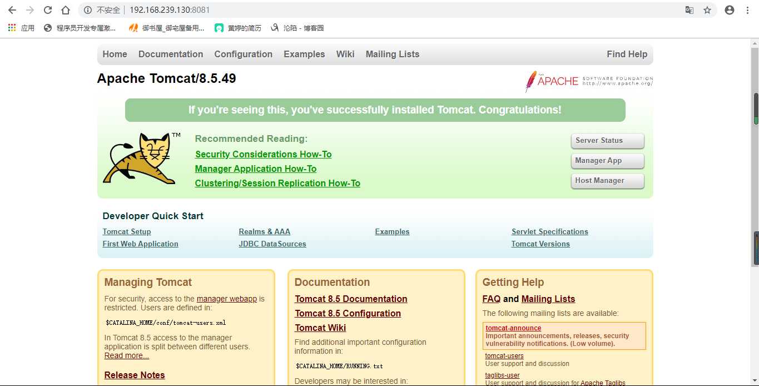Click the Manager App button
Screen dimensions: 759x386
pos(607,161)
